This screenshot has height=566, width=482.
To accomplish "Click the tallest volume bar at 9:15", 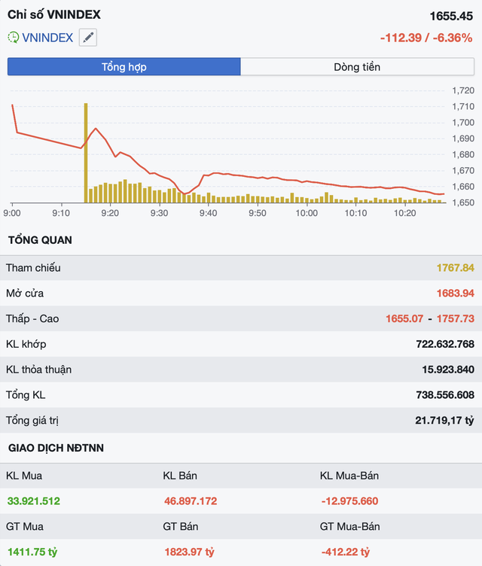I will (x=86, y=152).
